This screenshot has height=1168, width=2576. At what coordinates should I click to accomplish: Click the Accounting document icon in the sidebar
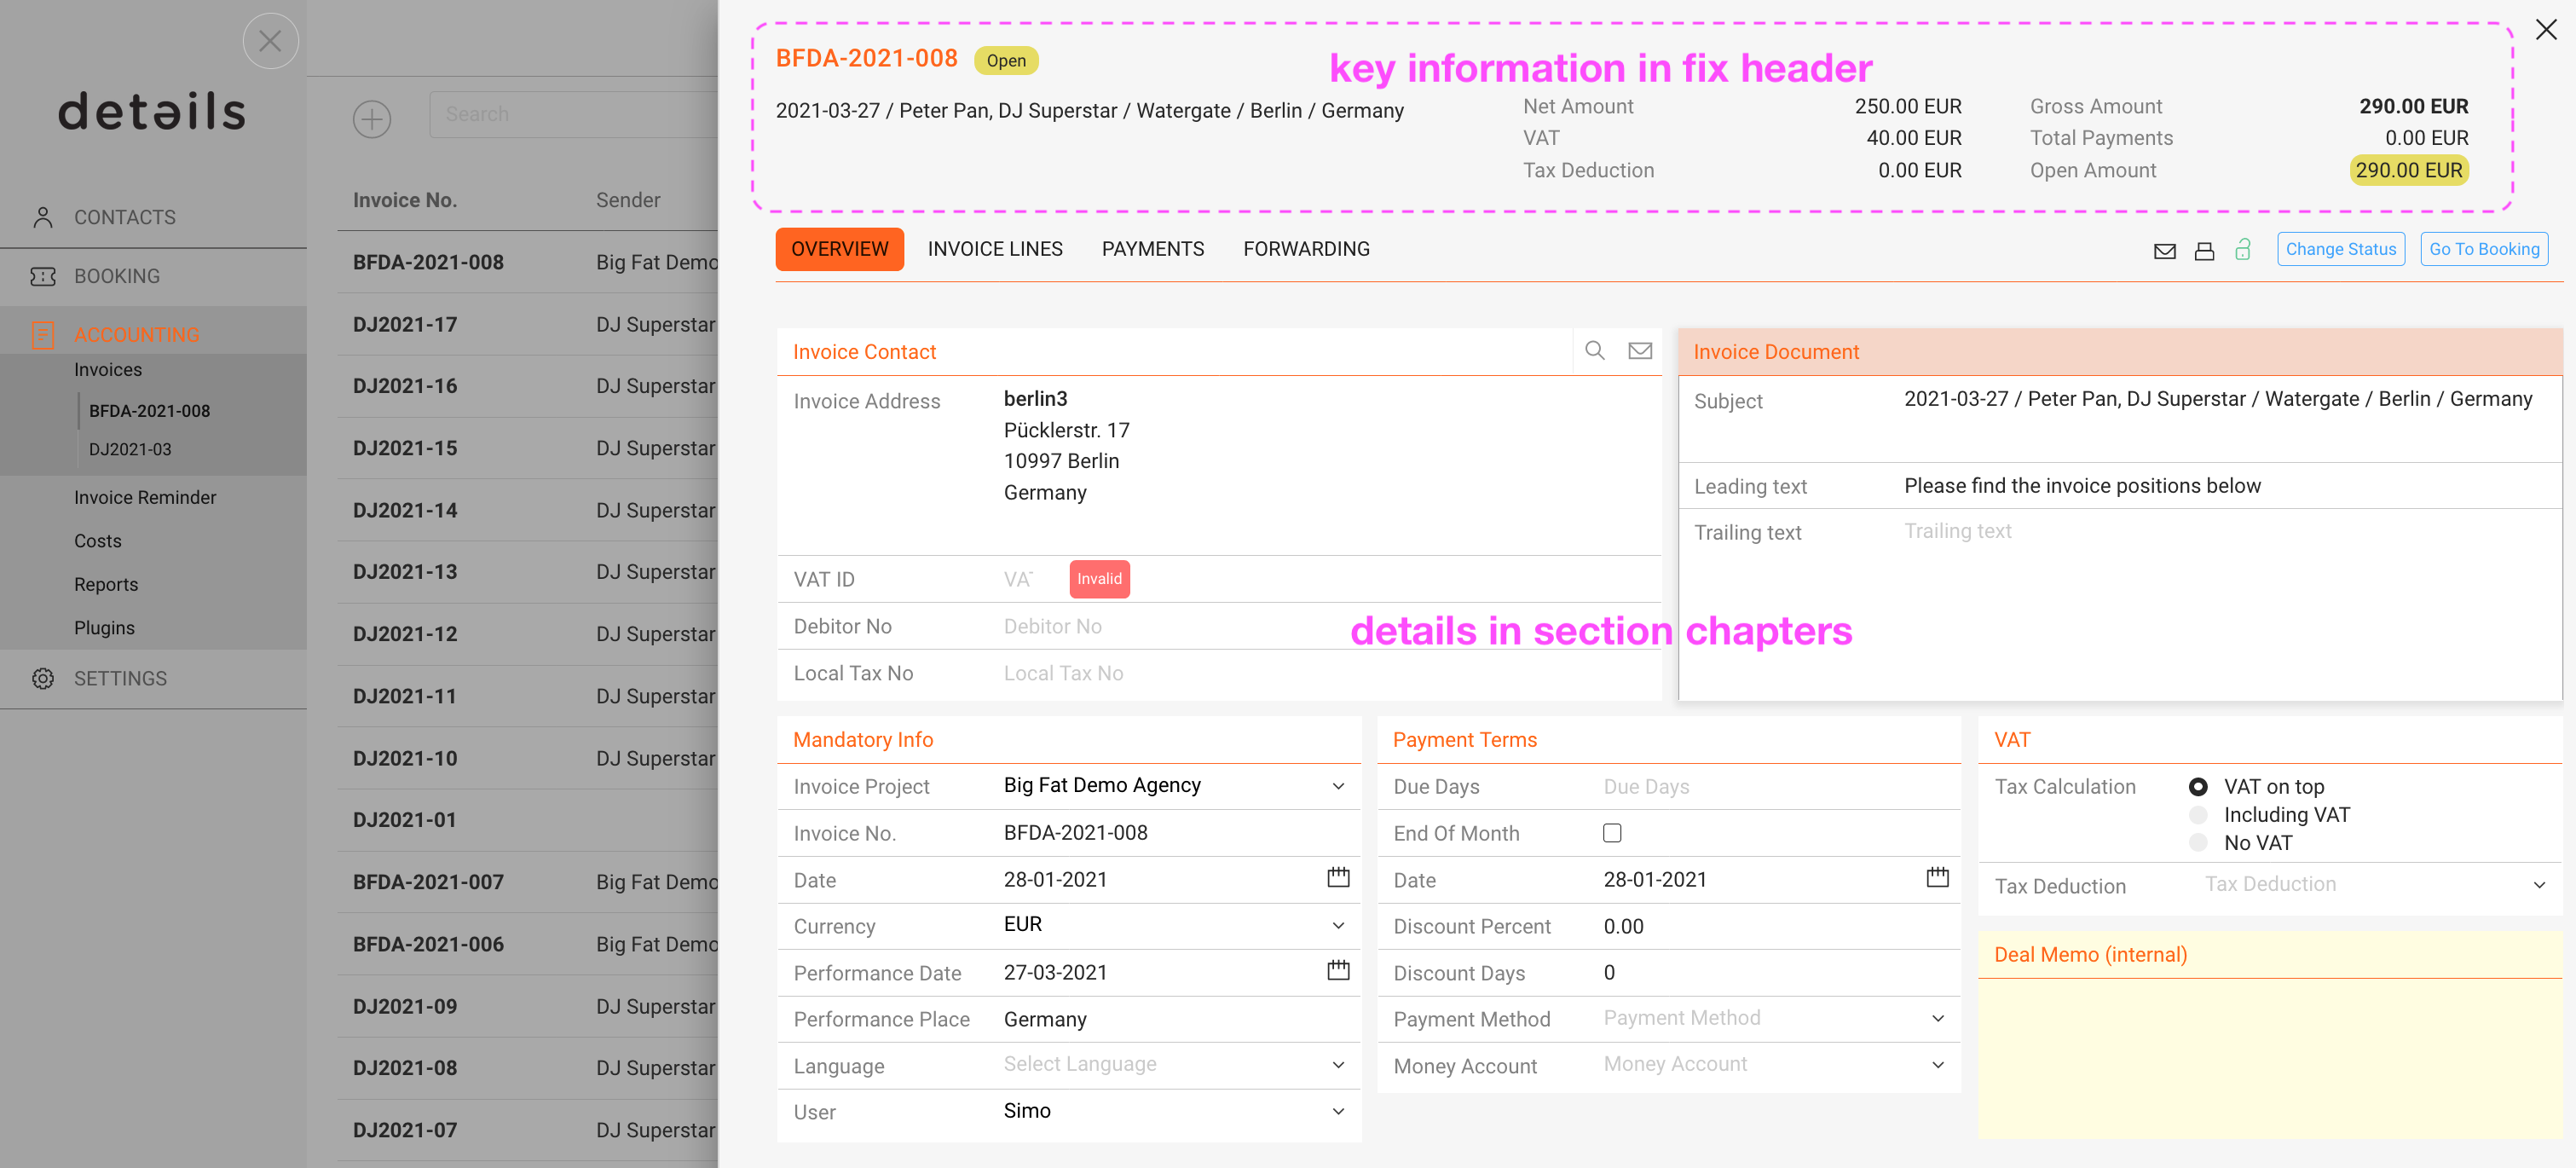tap(42, 335)
